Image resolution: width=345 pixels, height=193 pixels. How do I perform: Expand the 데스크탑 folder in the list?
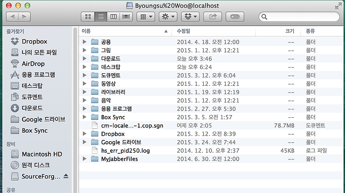pyautogui.click(x=84, y=67)
